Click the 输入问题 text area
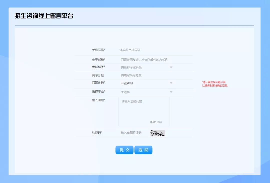Viewport: 270px width, 183px height. tap(144, 112)
